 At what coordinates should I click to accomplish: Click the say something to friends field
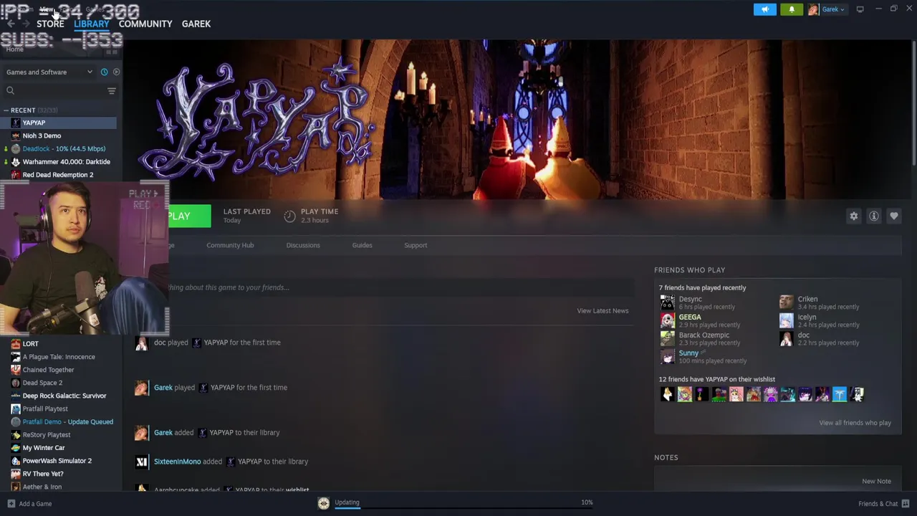[400, 287]
